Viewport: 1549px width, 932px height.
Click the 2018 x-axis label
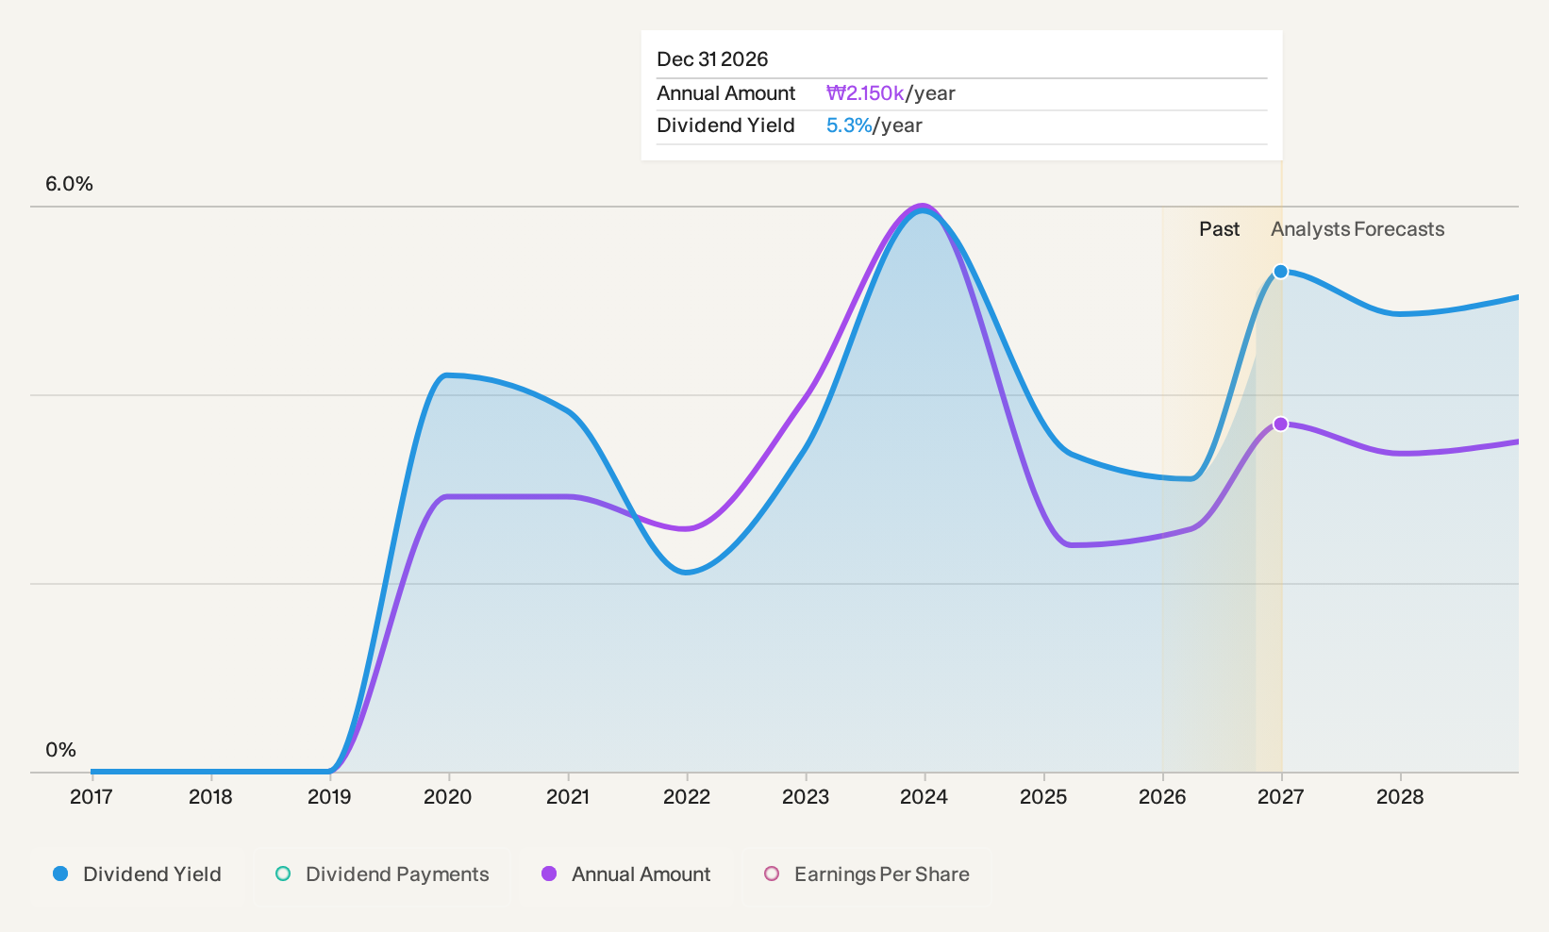click(x=210, y=797)
